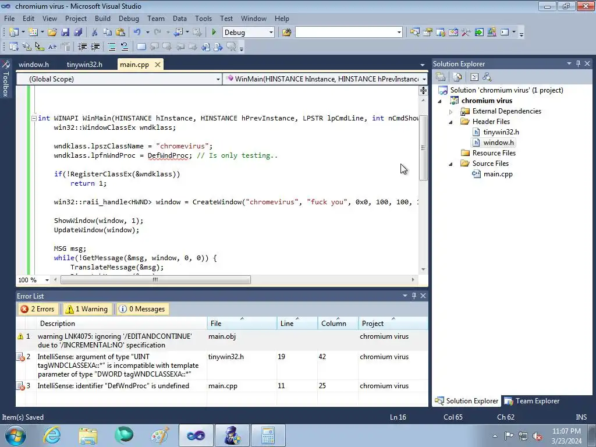
Task: Sort Error List by Line column
Action: click(297, 324)
